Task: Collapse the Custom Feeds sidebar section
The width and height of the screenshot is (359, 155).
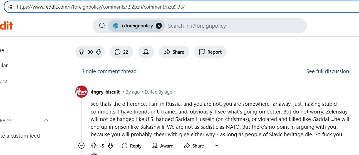Action: 46,120
